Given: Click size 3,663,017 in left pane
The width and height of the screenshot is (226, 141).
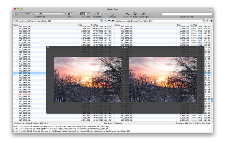Looking at the screenshot, I should [86, 43].
